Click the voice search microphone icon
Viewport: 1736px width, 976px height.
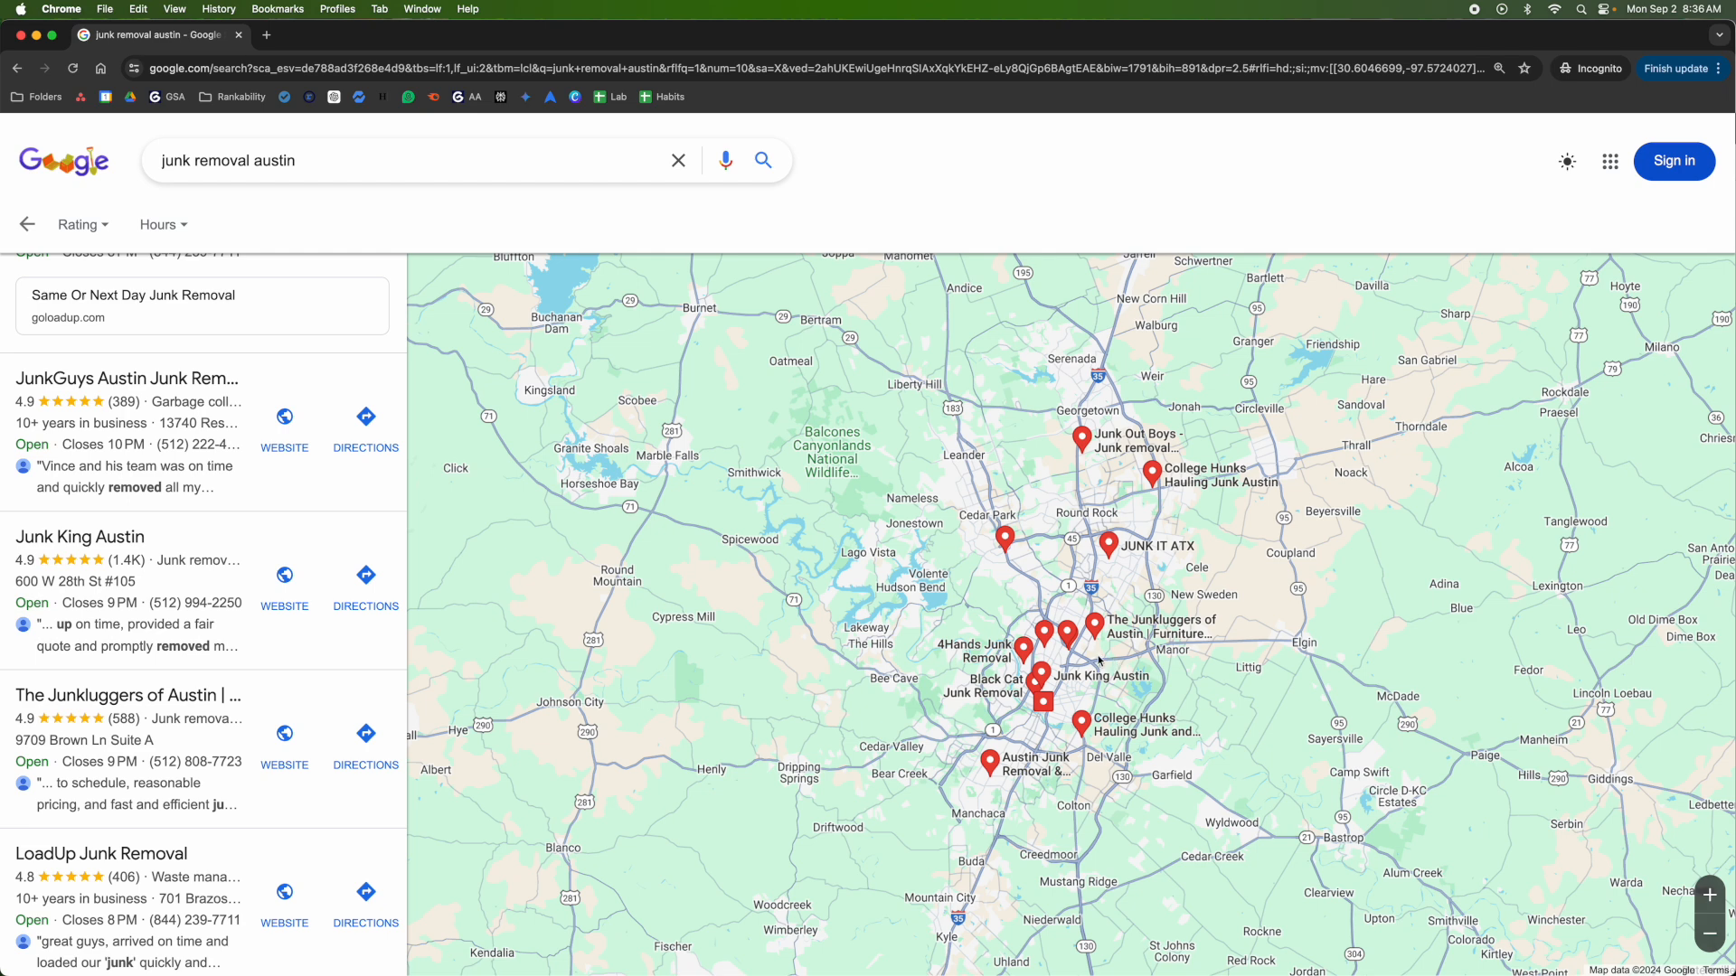(x=726, y=160)
